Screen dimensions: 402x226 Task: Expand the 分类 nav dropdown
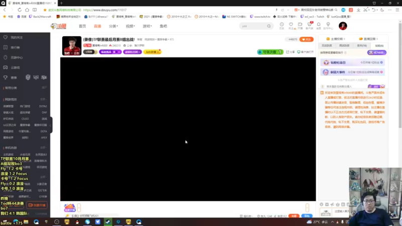point(114,26)
